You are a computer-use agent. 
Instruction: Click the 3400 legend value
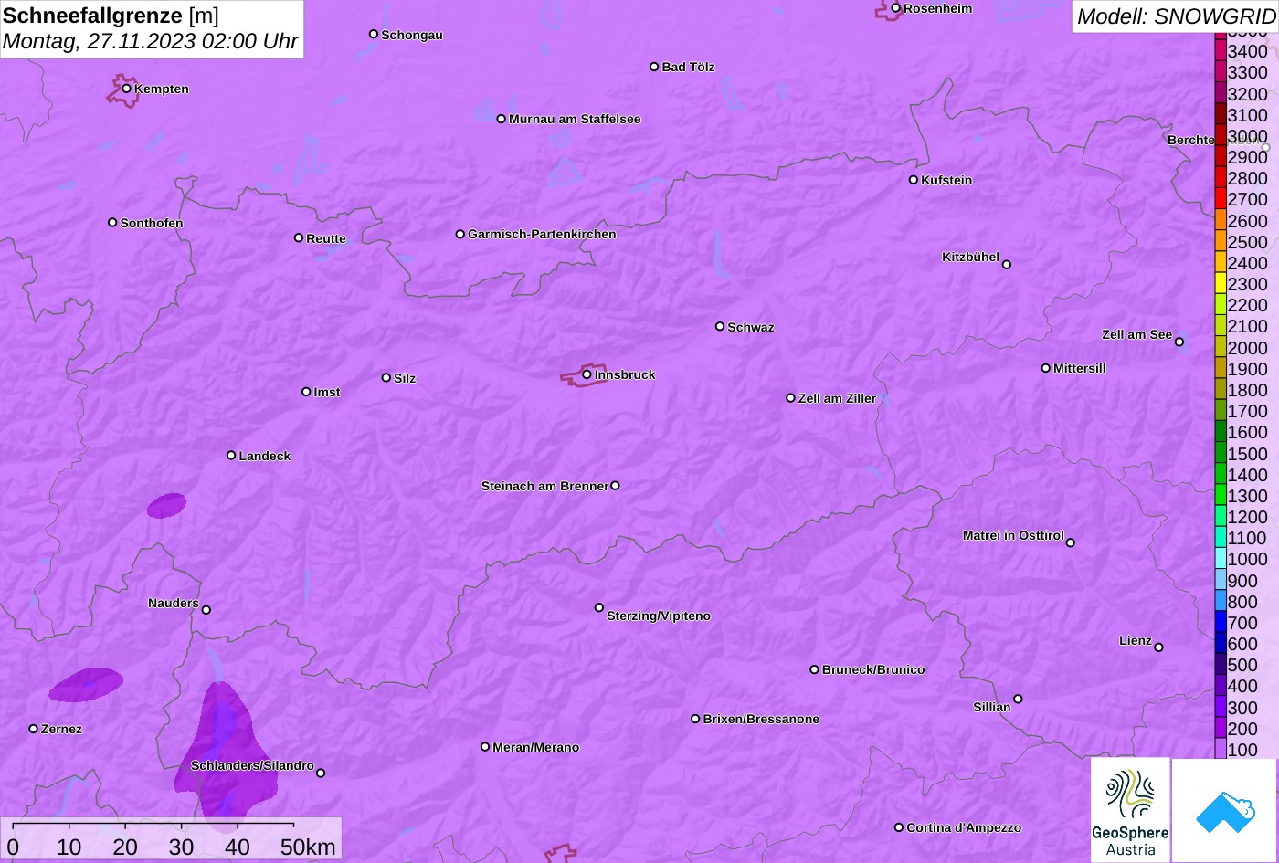point(1247,51)
